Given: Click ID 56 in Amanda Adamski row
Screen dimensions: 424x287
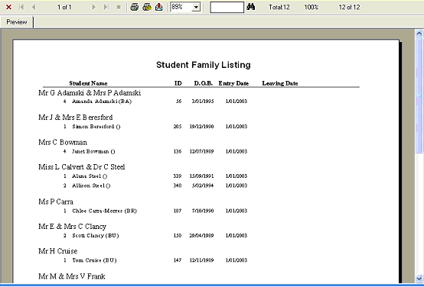Looking at the screenshot, I should pos(179,102).
